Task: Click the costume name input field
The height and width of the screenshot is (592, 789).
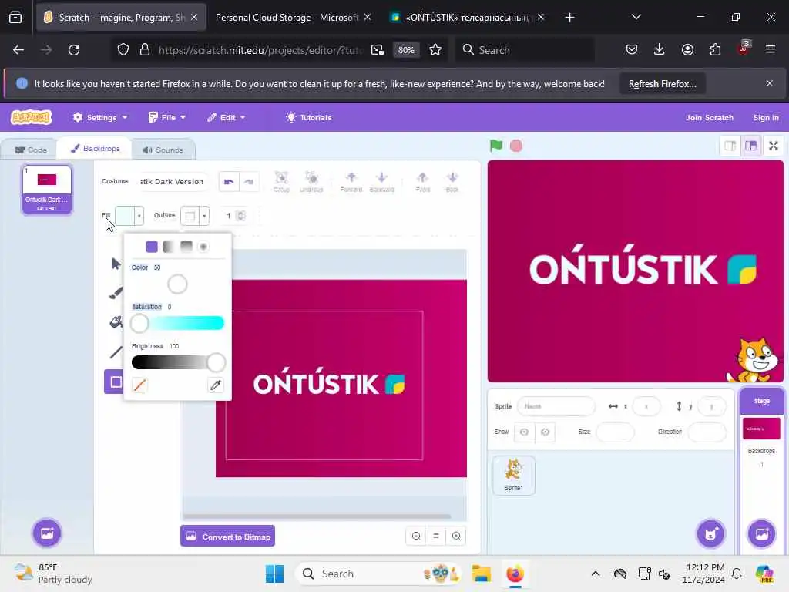Action: (172, 182)
